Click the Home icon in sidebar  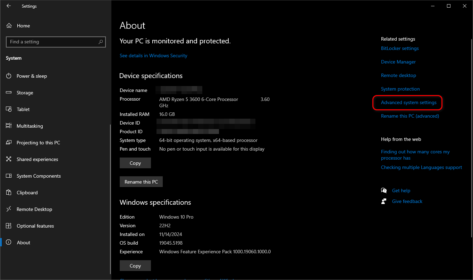9,26
